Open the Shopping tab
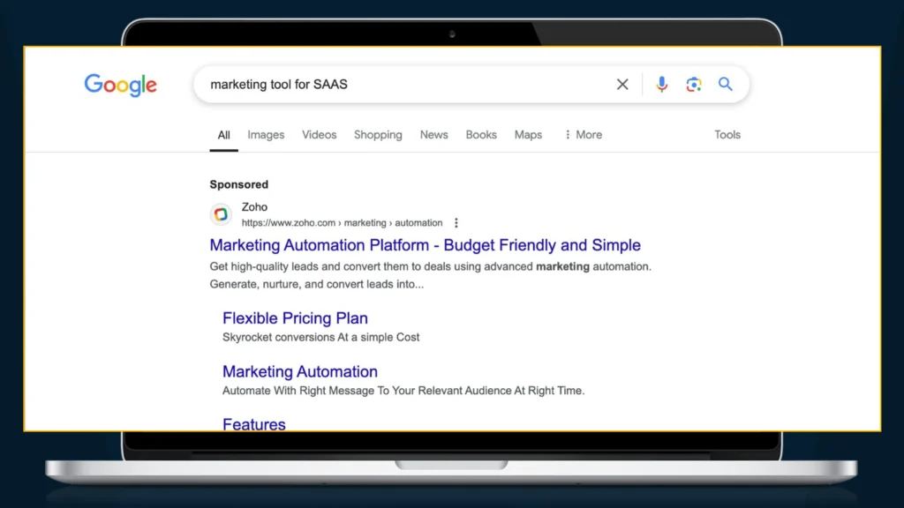Image resolution: width=904 pixels, height=508 pixels. click(378, 135)
